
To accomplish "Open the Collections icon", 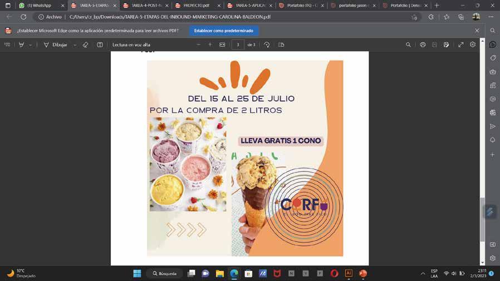I will click(461, 17).
